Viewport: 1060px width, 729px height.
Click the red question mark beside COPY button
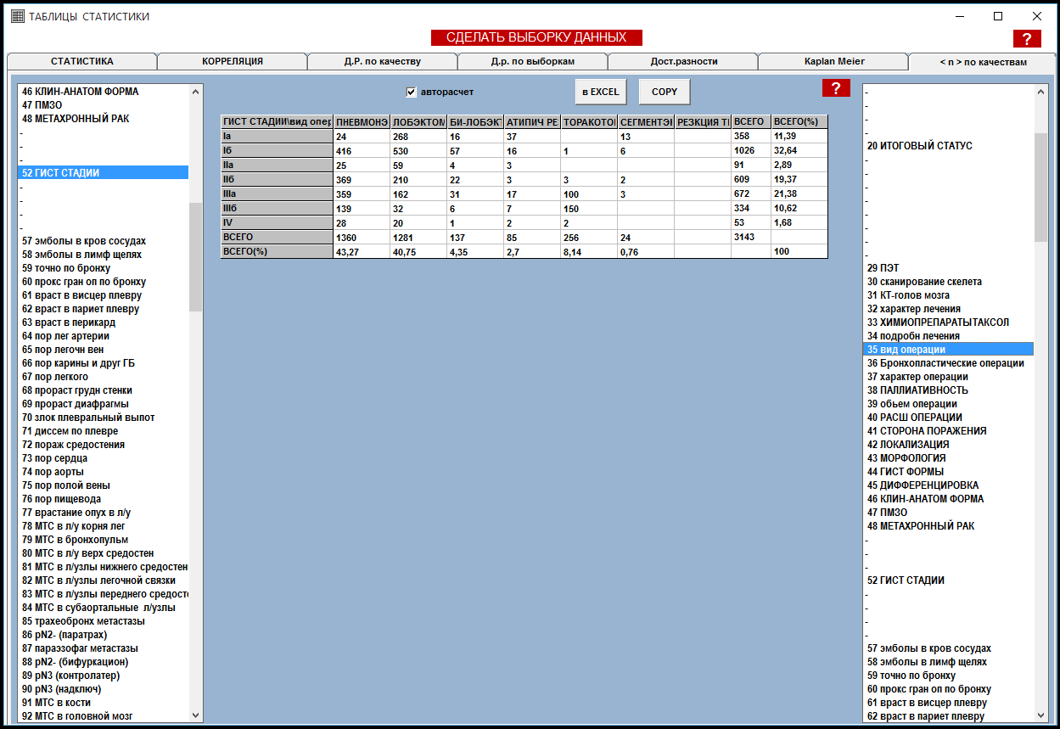coord(835,88)
